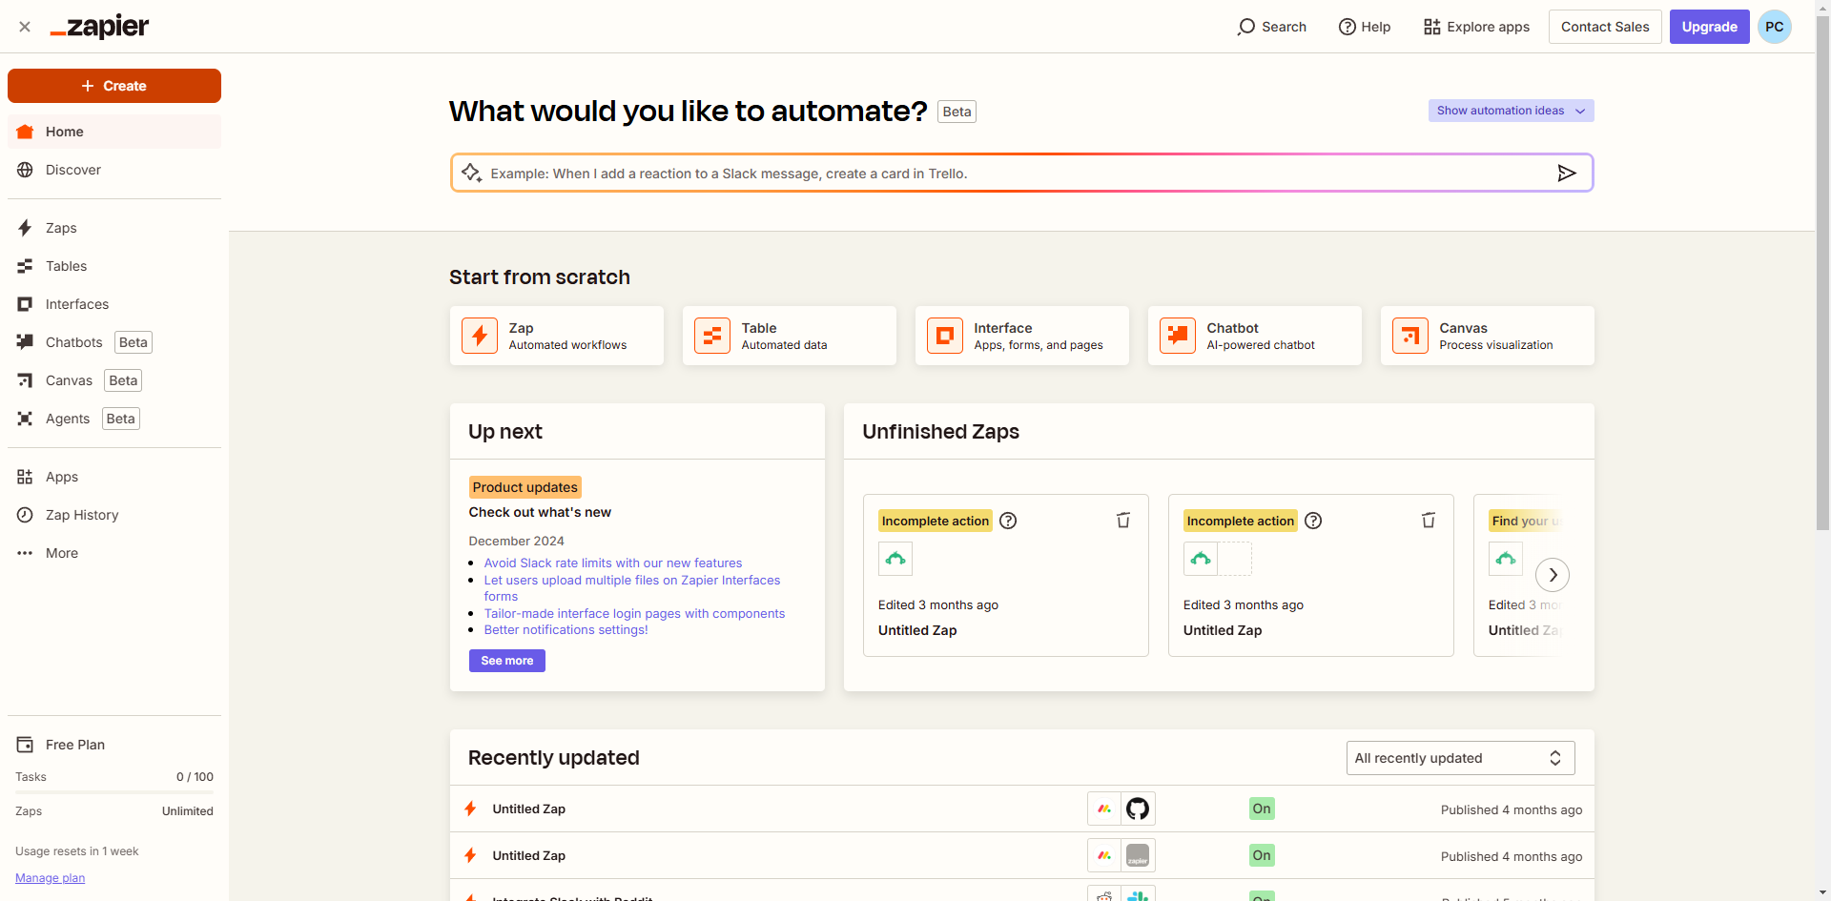Click the Canvas process visualization icon
The height and width of the screenshot is (901, 1831).
click(1410, 336)
